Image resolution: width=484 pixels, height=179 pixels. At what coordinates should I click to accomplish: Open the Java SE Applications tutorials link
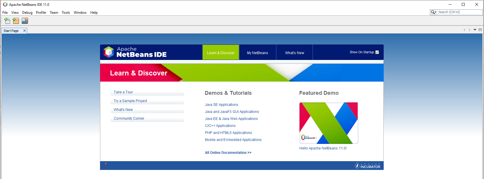point(221,105)
